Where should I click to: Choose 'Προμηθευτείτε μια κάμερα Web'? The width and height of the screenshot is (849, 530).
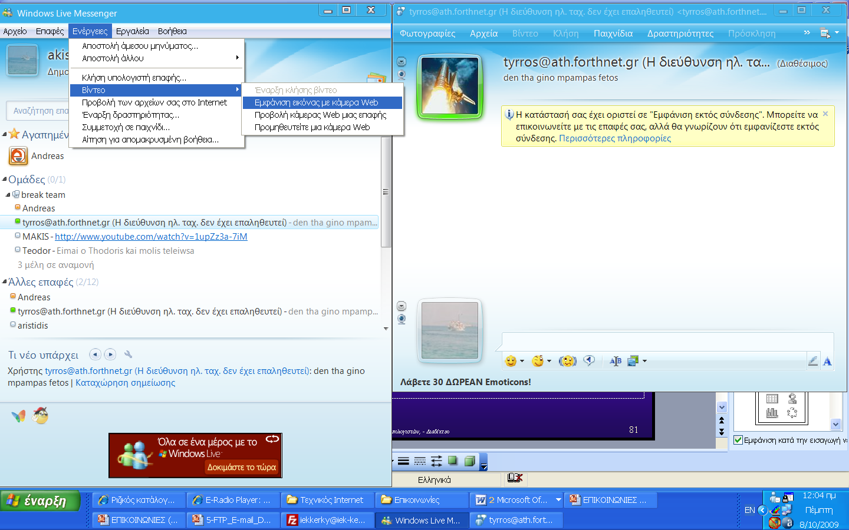coord(323,127)
